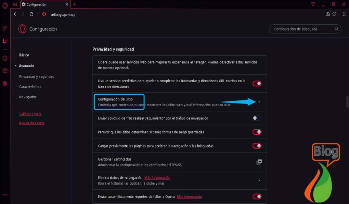349x204 pixels.
Task: Open Twitch from the sidebar
Action: [x=4, y=41]
